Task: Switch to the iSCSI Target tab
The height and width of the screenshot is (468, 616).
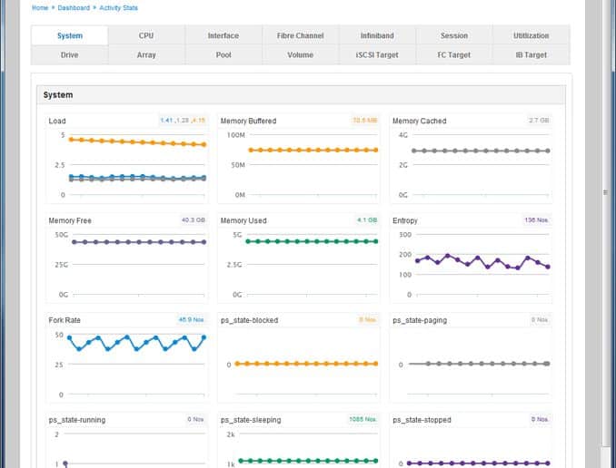Action: tap(377, 55)
